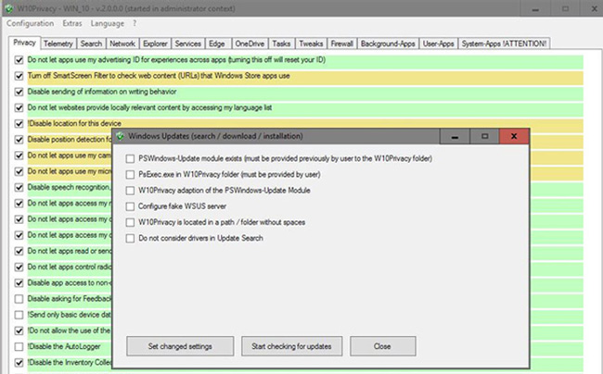Uncheck 'Do not let apps read or send' checkbox
This screenshot has height=374, width=603.
pyautogui.click(x=19, y=251)
